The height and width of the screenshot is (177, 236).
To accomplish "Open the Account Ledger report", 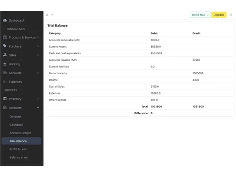I will [20, 133].
